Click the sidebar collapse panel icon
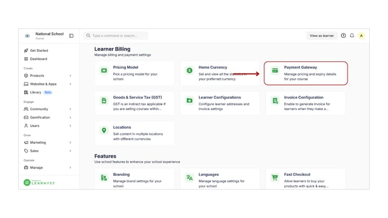The width and height of the screenshot is (388, 218). (x=71, y=36)
